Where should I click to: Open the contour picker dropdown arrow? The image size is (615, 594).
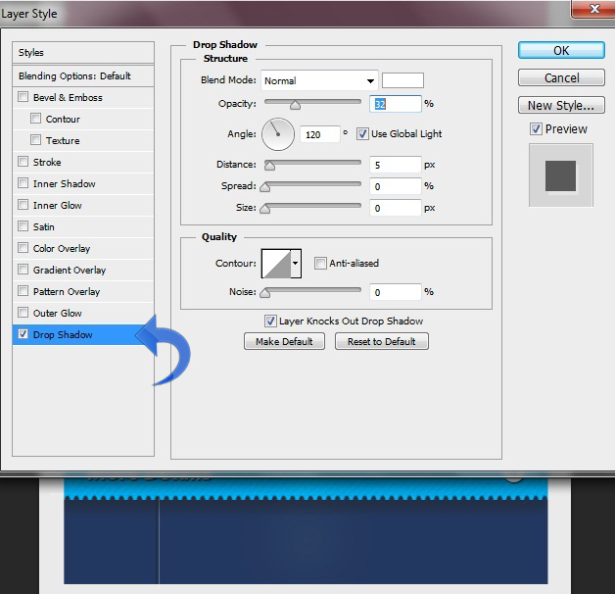click(296, 264)
